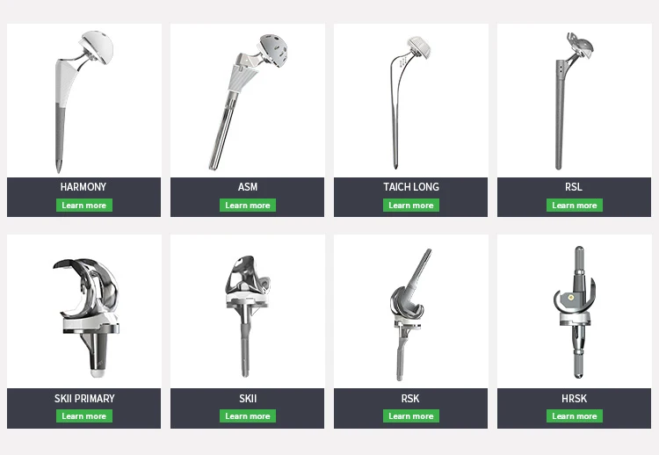Learn more about HRSK

575,416
